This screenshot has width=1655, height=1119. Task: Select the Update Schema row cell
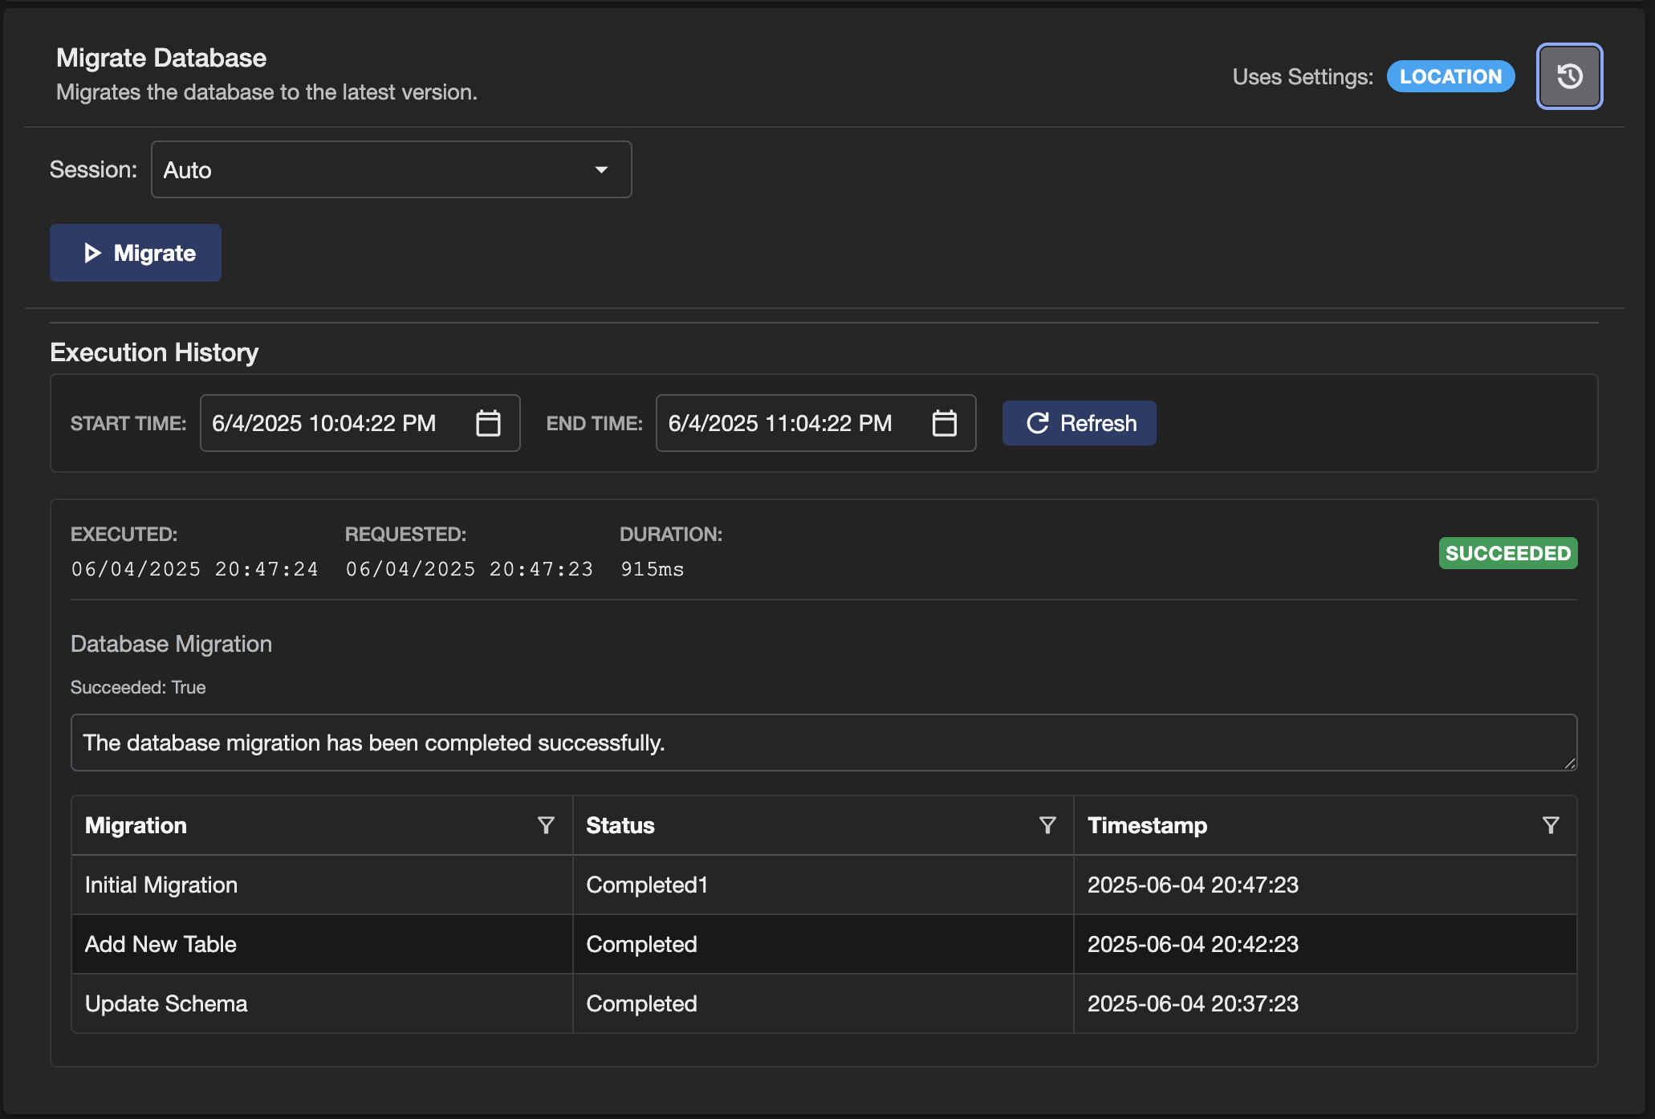click(322, 1003)
